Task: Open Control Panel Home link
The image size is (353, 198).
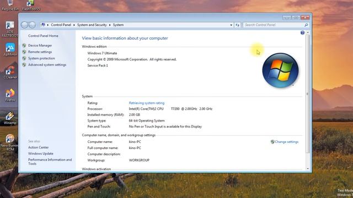Action: [x=43, y=36]
